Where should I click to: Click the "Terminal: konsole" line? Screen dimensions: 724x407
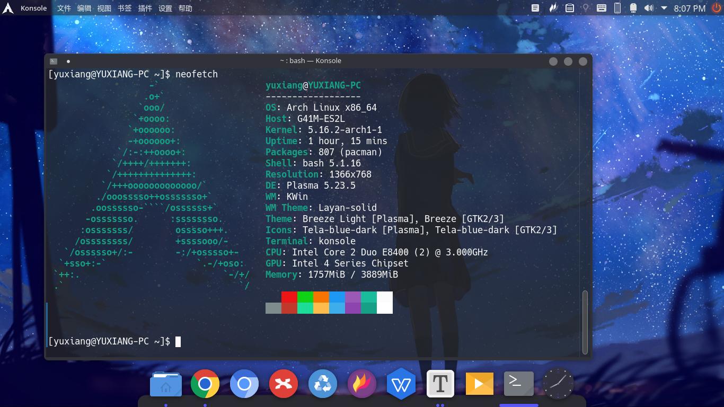(311, 241)
